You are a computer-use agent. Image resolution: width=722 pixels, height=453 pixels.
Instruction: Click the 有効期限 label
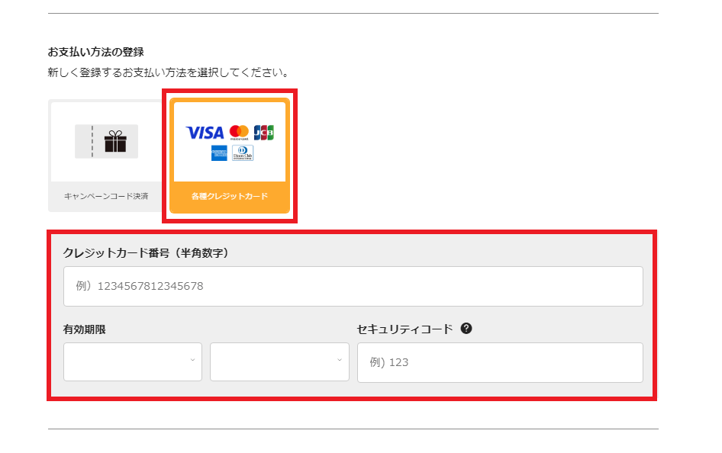click(x=84, y=329)
